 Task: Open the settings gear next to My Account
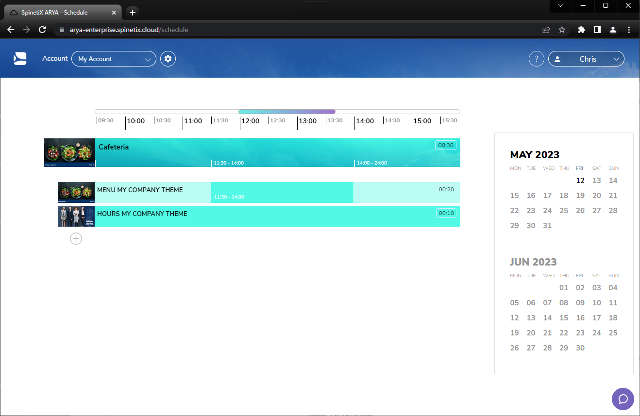coord(168,58)
